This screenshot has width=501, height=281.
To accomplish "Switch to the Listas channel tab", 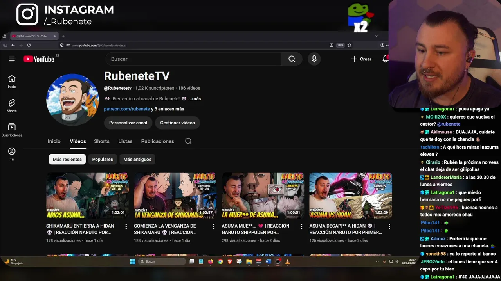I will (125, 141).
